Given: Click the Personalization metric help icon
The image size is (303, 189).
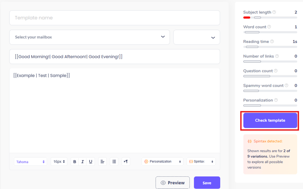Looking at the screenshot, I should tap(276, 100).
